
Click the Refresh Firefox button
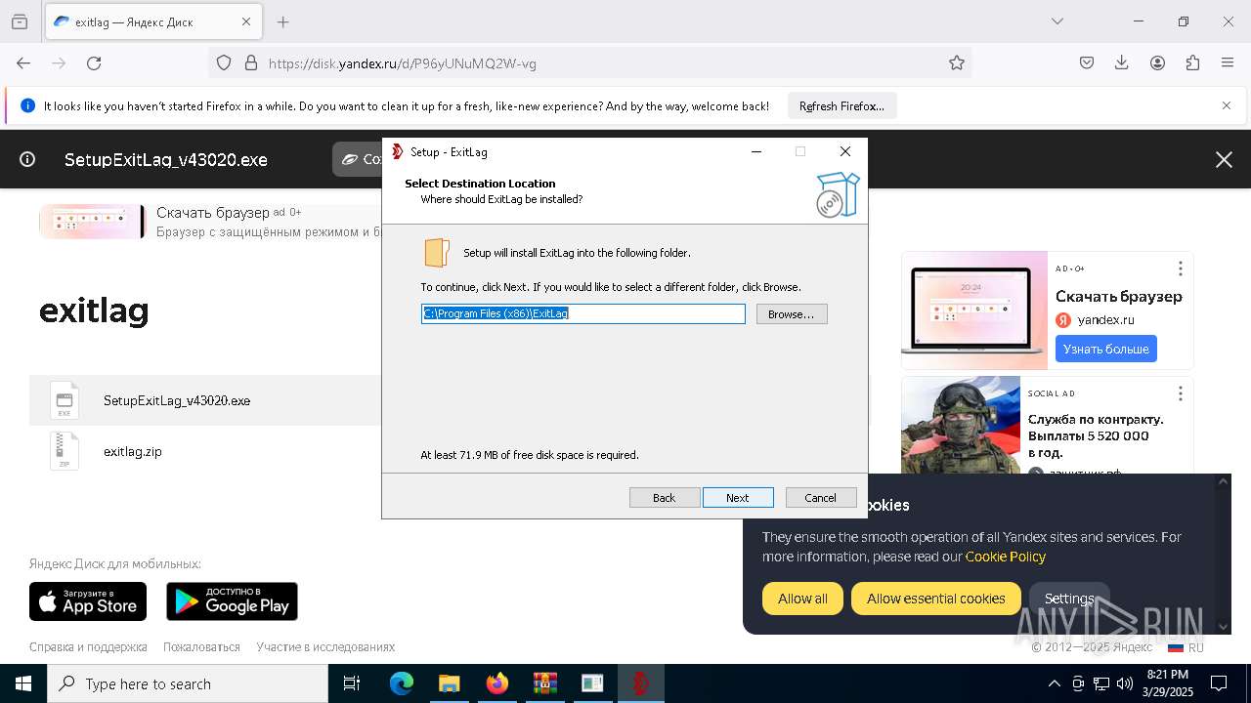point(841,105)
